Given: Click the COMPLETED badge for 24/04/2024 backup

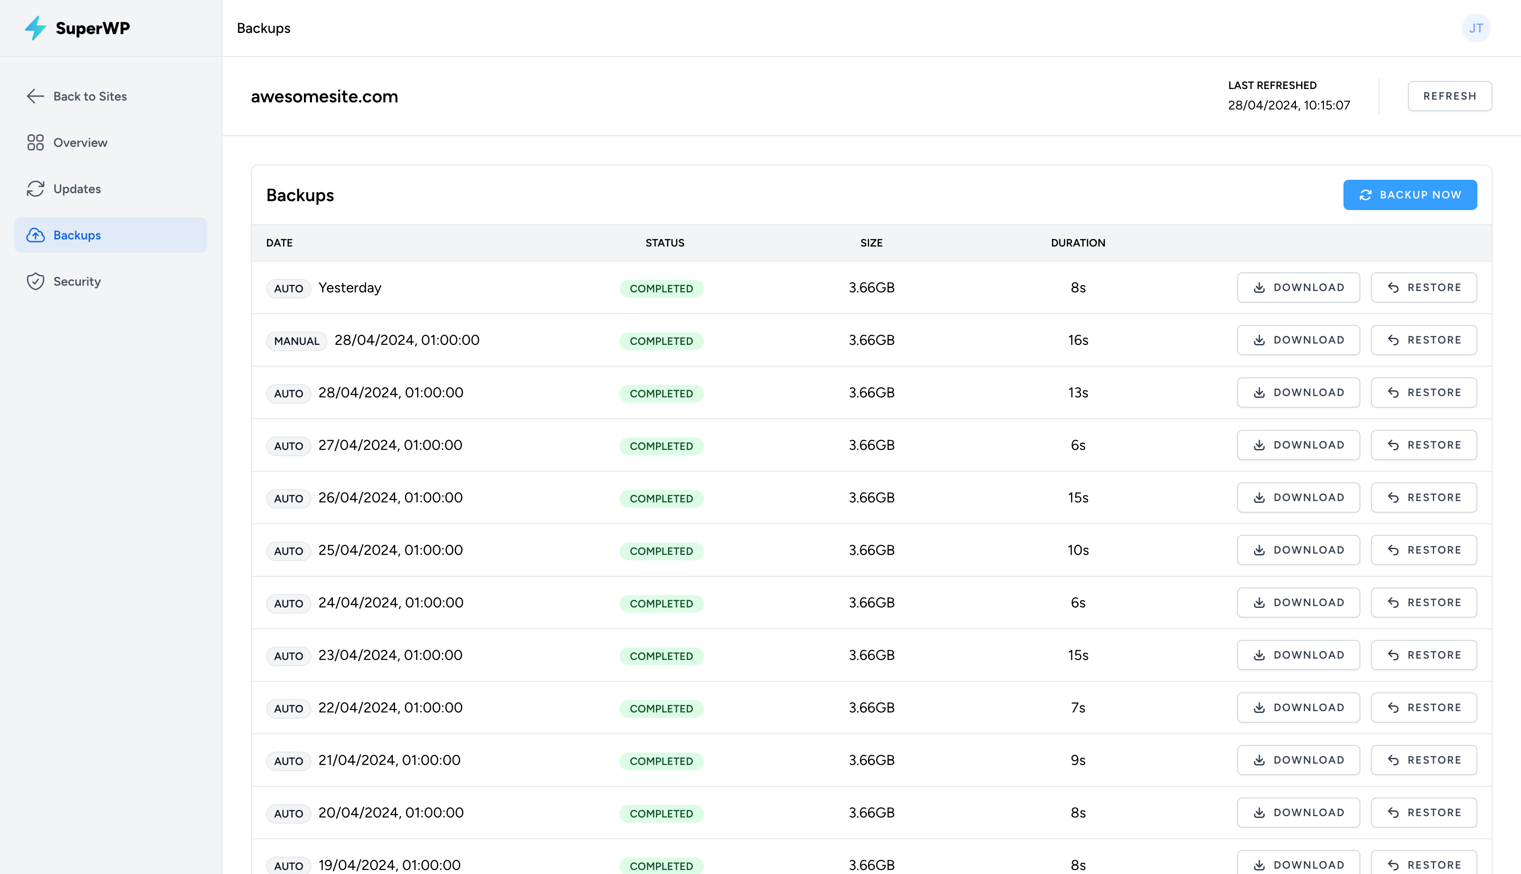Looking at the screenshot, I should click(x=661, y=603).
